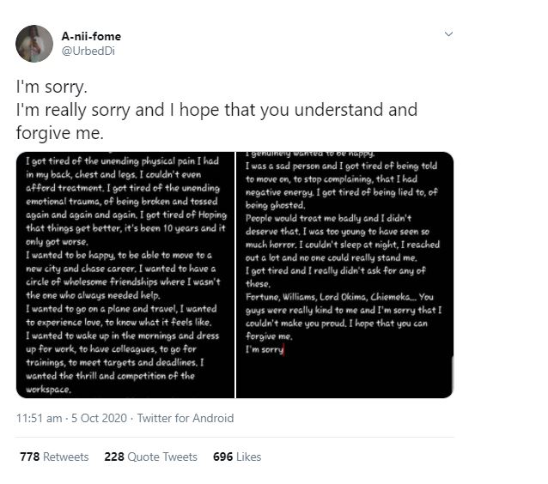Click the 228 quote count
The width and height of the screenshot is (548, 484).
113,457
